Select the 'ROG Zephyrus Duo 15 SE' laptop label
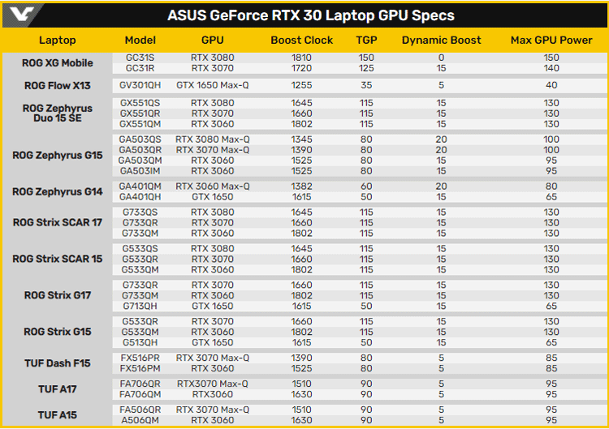Viewport: 609px width, 429px height. [x=58, y=113]
